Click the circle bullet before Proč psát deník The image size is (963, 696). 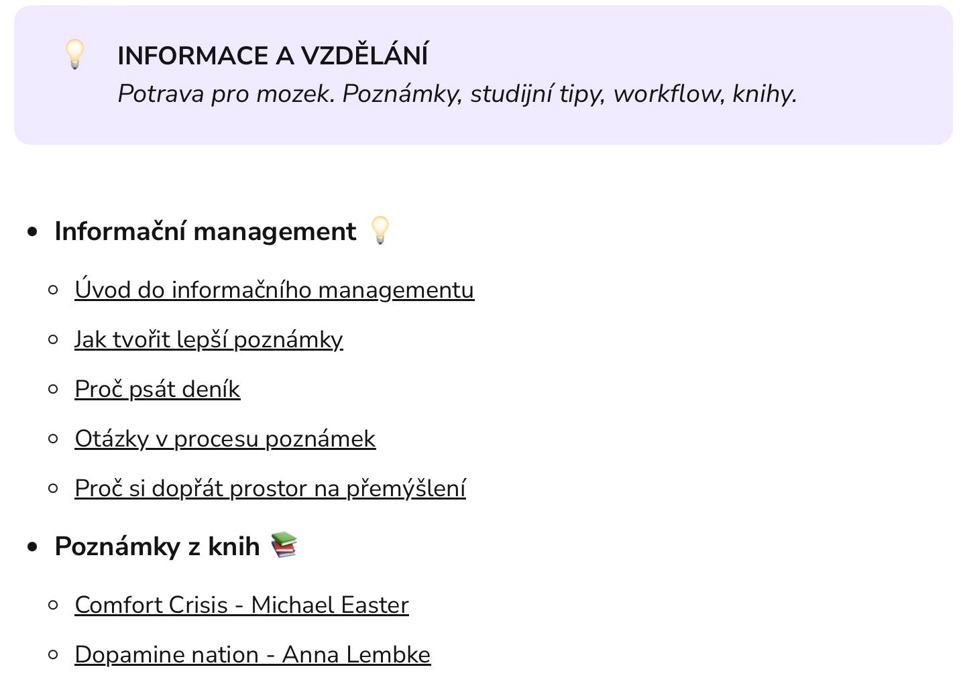[x=54, y=389]
